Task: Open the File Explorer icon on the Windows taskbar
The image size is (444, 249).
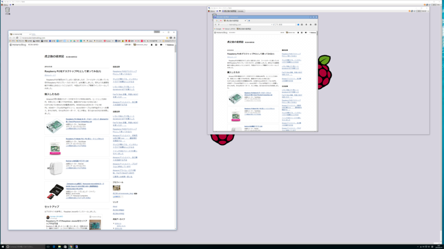Action: pyautogui.click(x=59, y=247)
